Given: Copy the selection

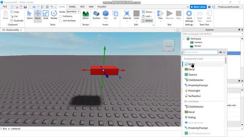Looking at the screenshot, I should click(15, 12).
